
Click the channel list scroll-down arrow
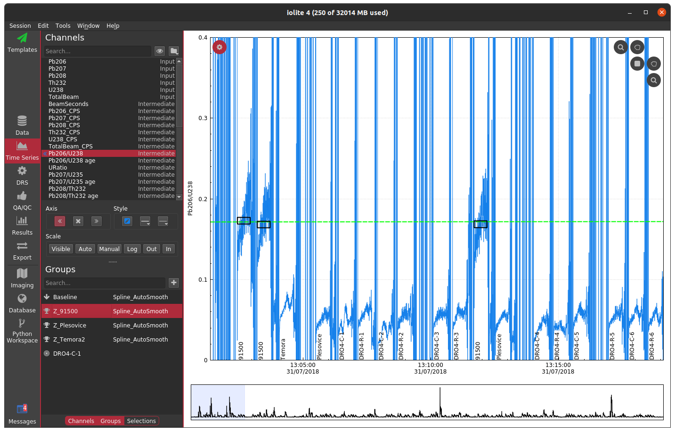click(x=179, y=197)
